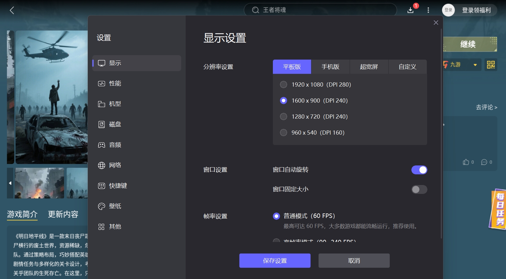Click 继续 button
Viewport: 506px width, 279px height.
tap(470, 44)
